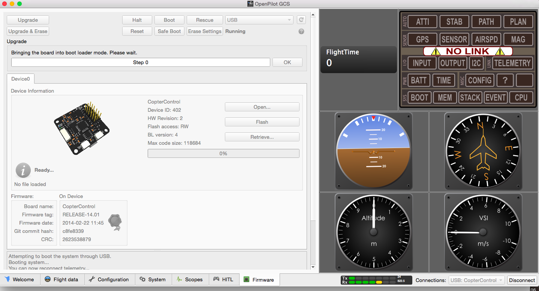
Task: Click the question mark indicator beside CONFIG
Action: (505, 80)
